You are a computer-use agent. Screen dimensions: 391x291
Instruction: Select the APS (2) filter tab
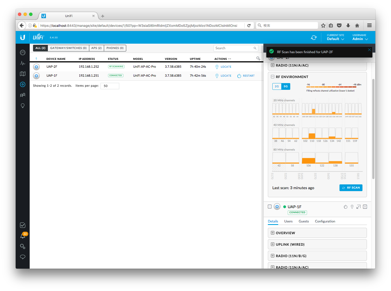click(x=97, y=48)
